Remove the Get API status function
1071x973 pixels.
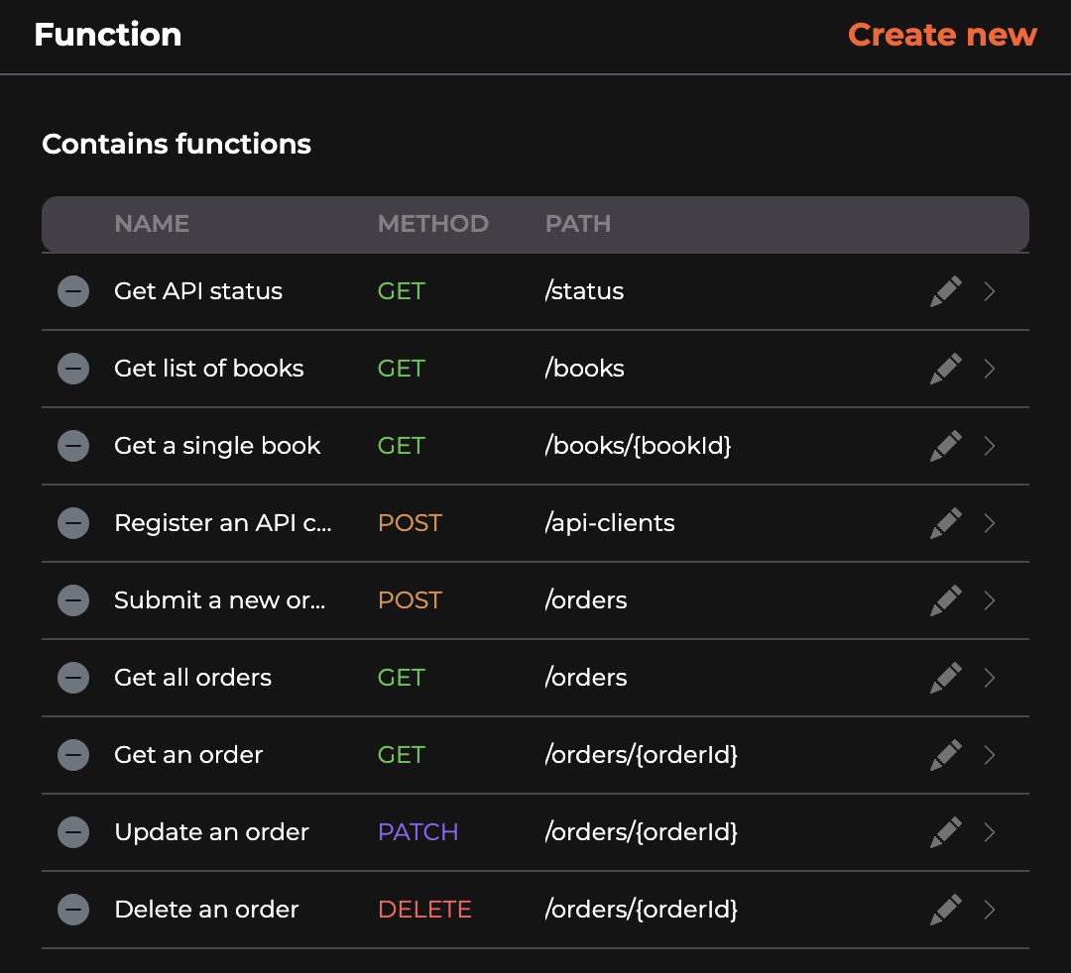(x=73, y=291)
